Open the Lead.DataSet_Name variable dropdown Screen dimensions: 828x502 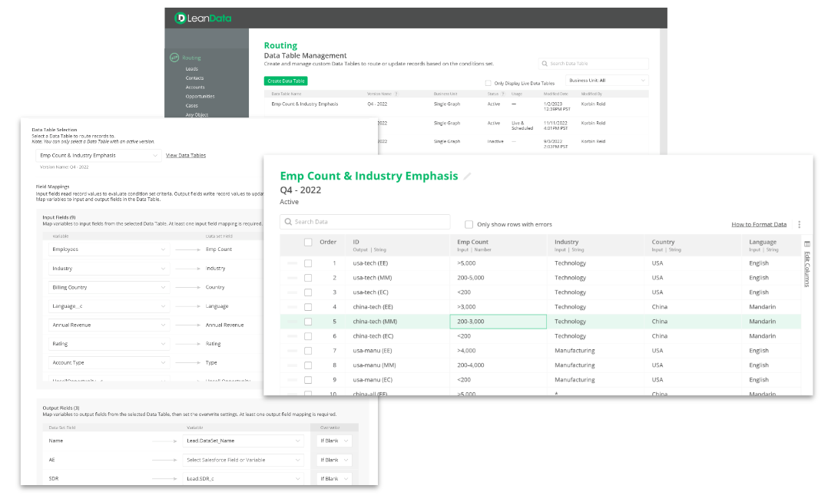[x=243, y=441]
